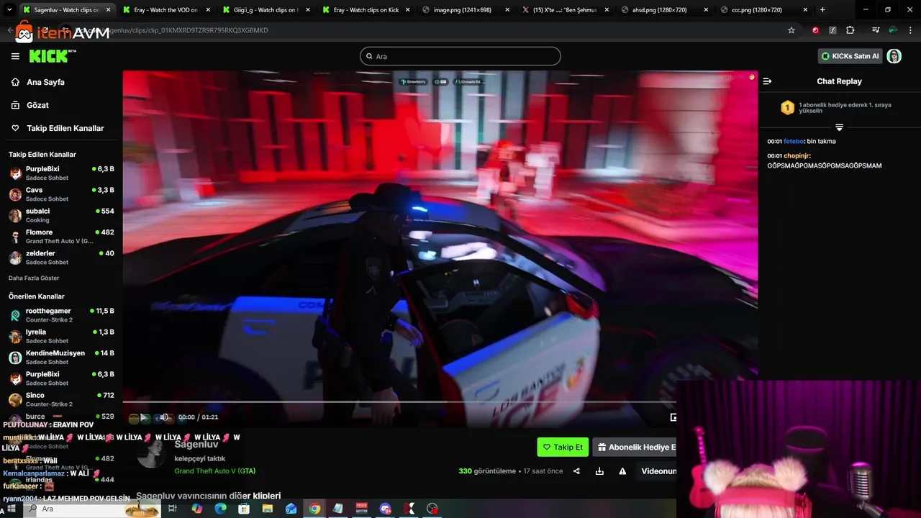
Task: Download the clip
Action: click(599, 471)
